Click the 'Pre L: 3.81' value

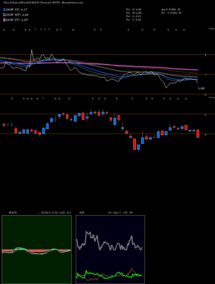tap(133, 16)
